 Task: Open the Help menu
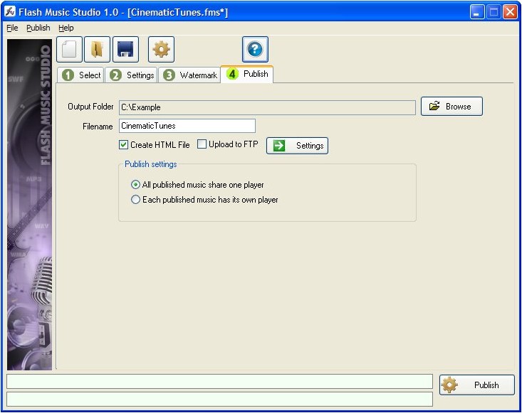pyautogui.click(x=66, y=28)
